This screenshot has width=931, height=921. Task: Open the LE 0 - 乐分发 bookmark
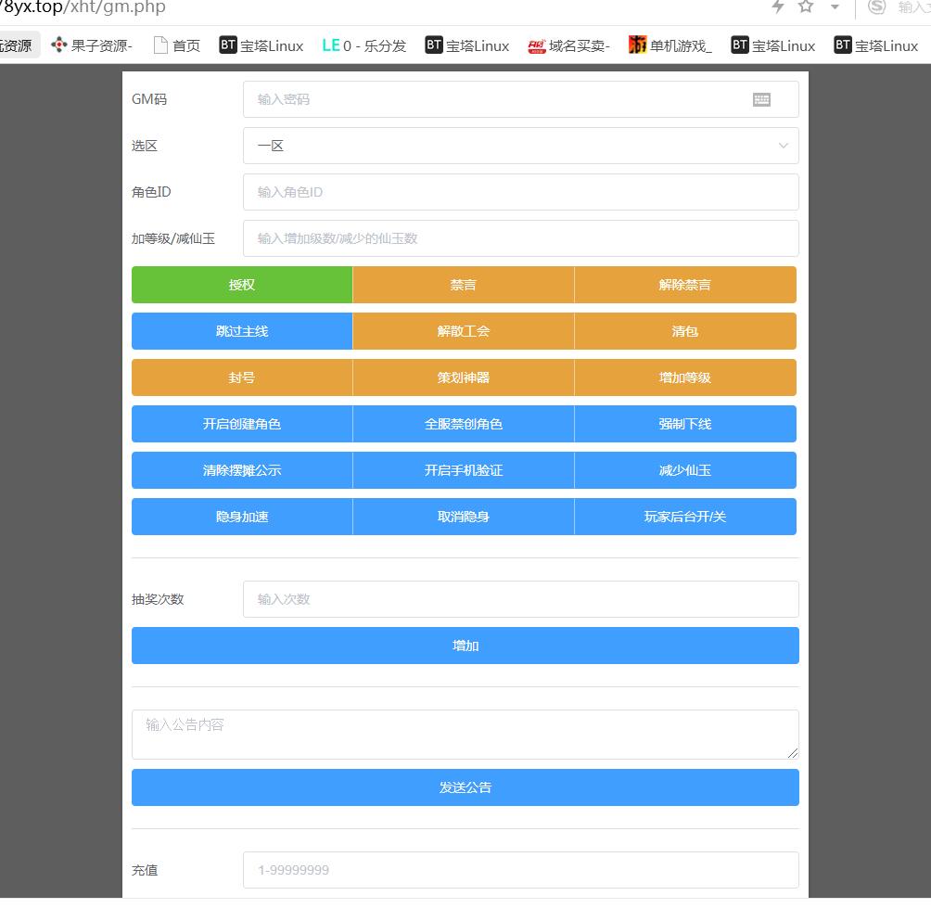tap(363, 45)
